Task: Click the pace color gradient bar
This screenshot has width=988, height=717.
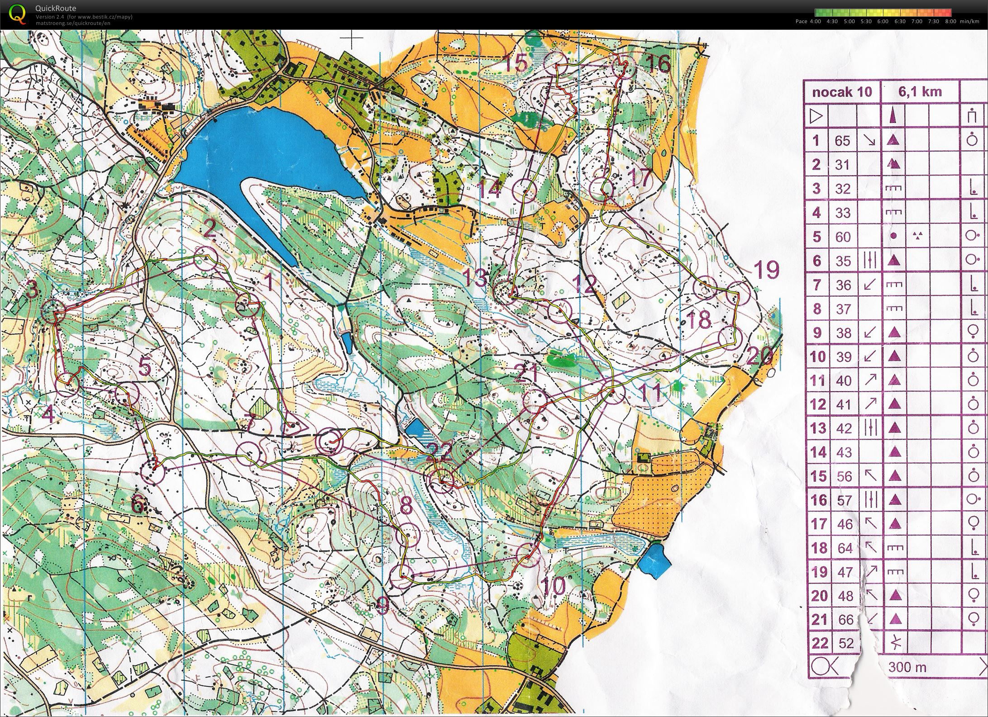Action: pos(883,13)
